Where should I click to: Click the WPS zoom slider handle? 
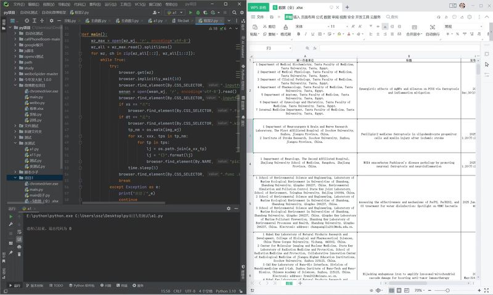coord(447,290)
